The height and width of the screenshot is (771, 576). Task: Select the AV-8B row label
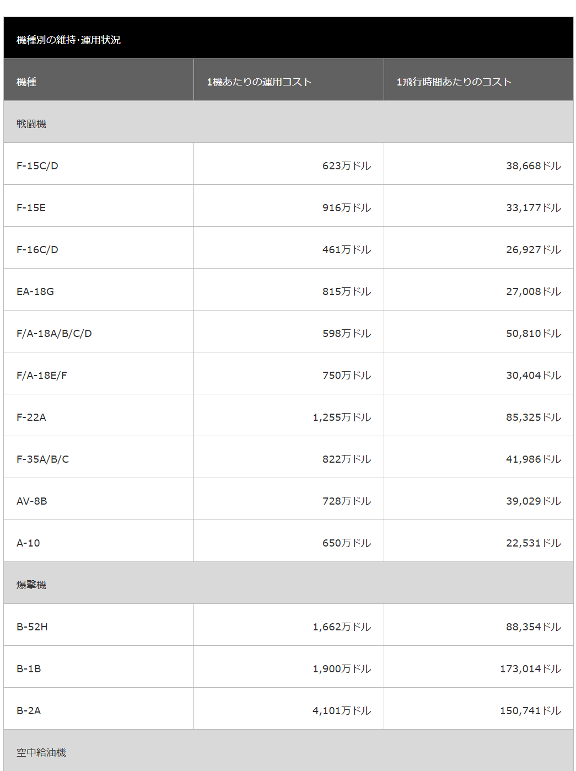coord(32,501)
